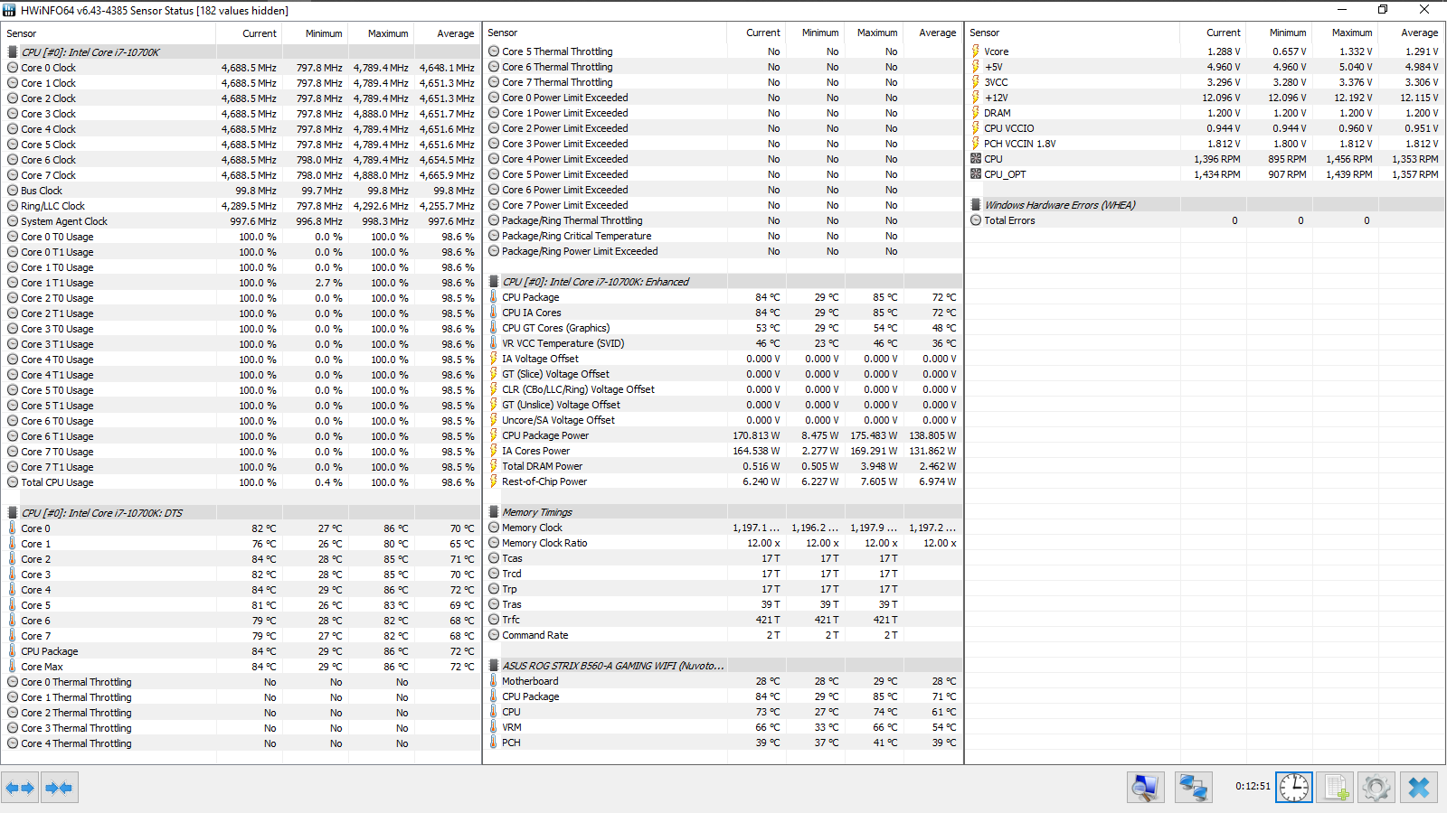The height and width of the screenshot is (813, 1447).
Task: Open the remote network computers icon
Action: click(1194, 788)
